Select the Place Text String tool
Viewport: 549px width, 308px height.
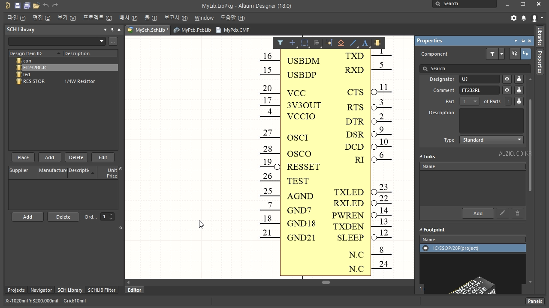pyautogui.click(x=365, y=43)
